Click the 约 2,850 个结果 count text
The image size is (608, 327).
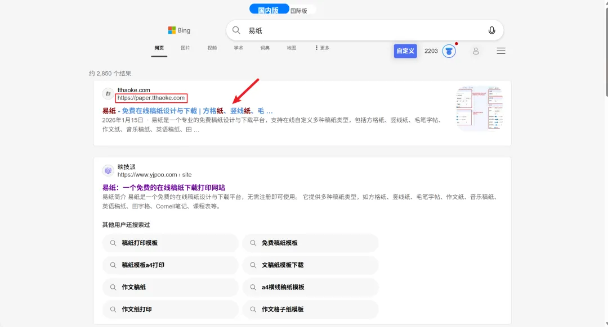click(110, 74)
